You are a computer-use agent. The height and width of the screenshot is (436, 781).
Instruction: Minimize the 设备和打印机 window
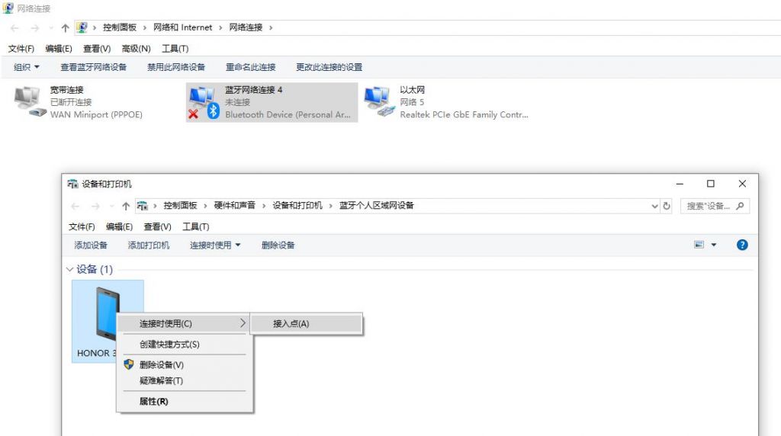(680, 184)
